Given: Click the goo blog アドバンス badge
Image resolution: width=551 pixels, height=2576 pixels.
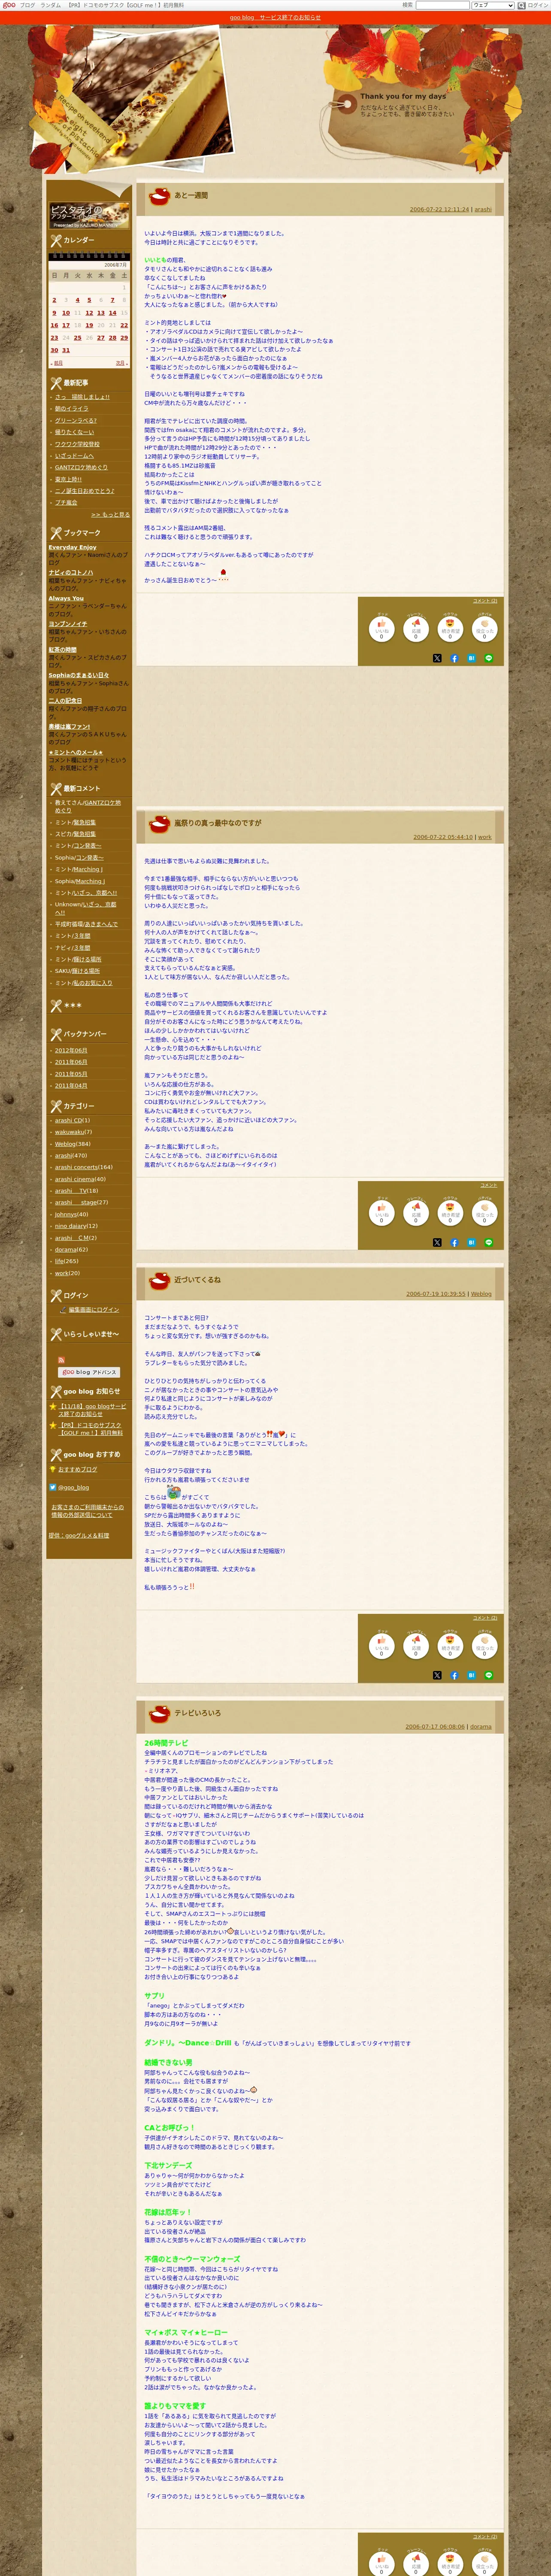Looking at the screenshot, I should (89, 1372).
